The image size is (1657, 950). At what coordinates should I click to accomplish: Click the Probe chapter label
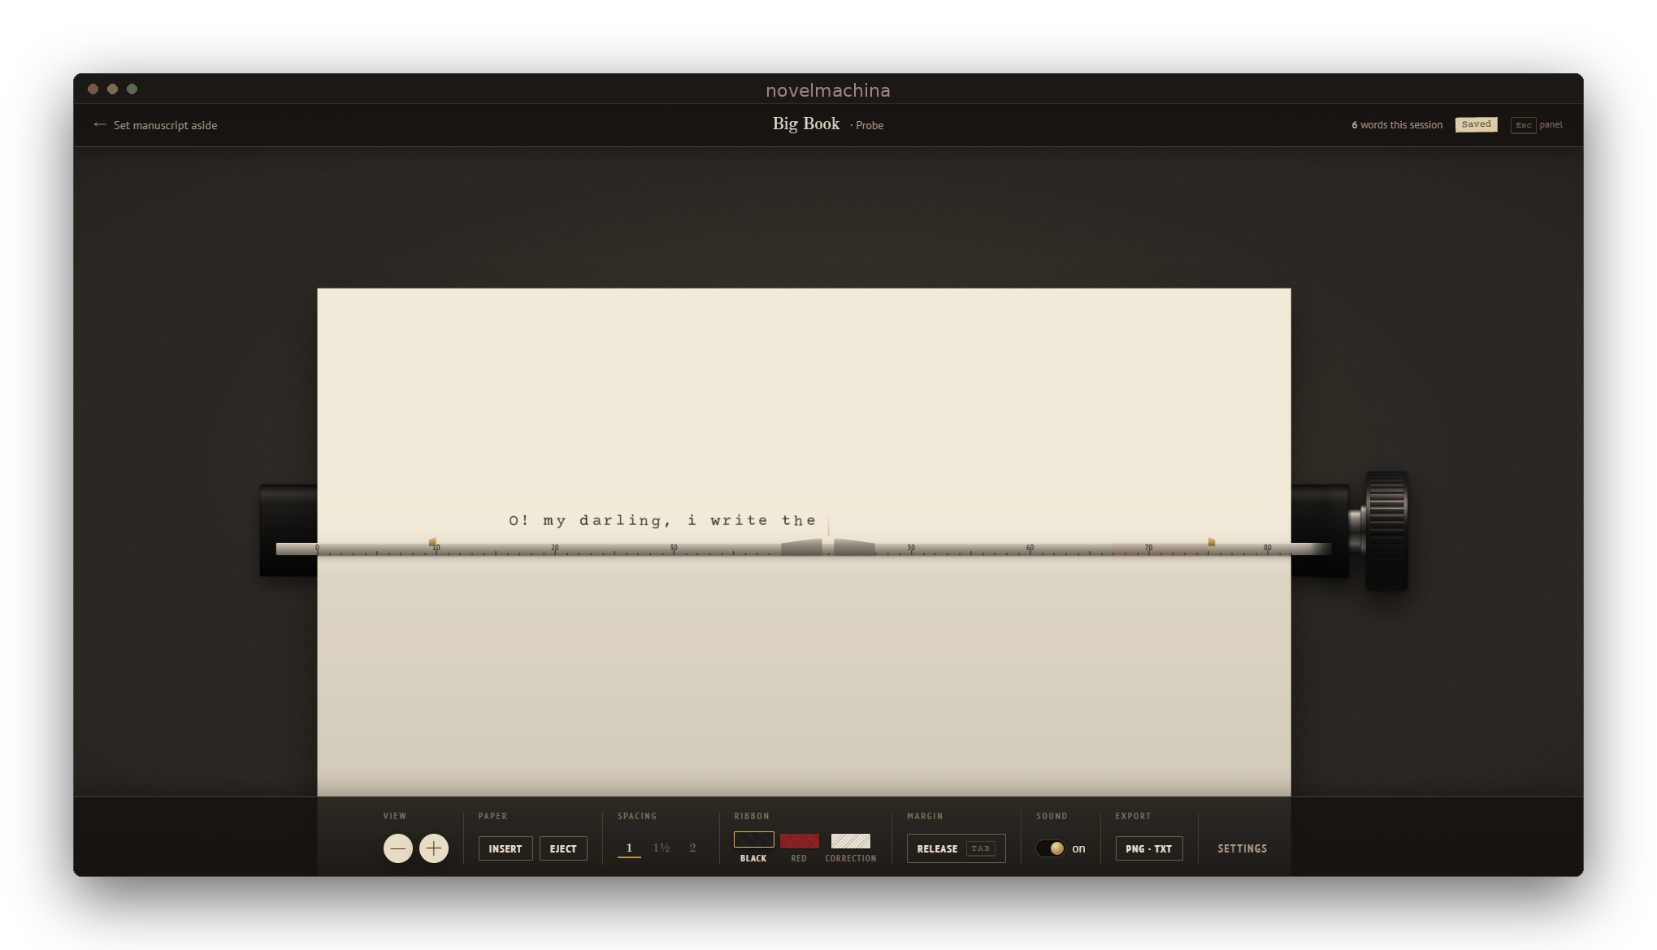click(869, 126)
